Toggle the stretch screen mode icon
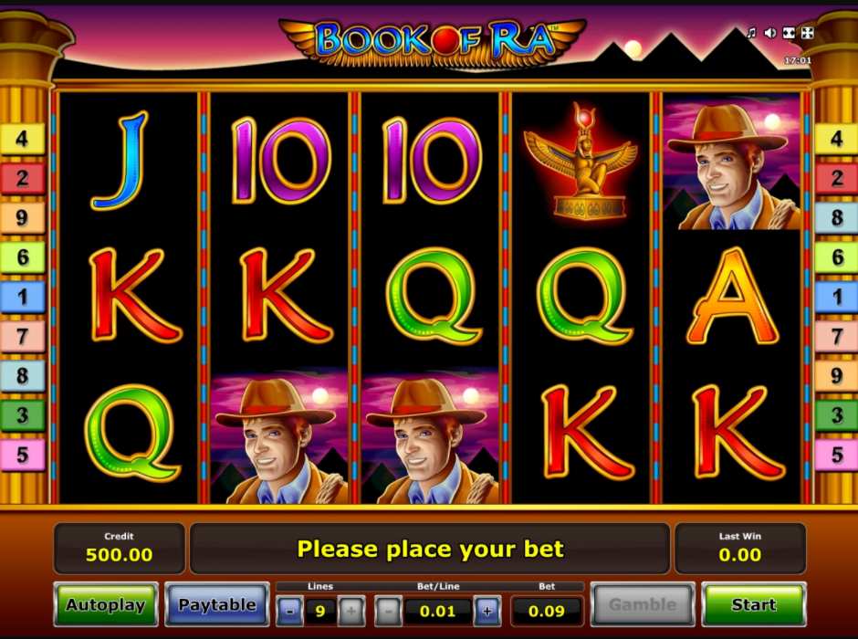The height and width of the screenshot is (639, 858). (x=789, y=34)
